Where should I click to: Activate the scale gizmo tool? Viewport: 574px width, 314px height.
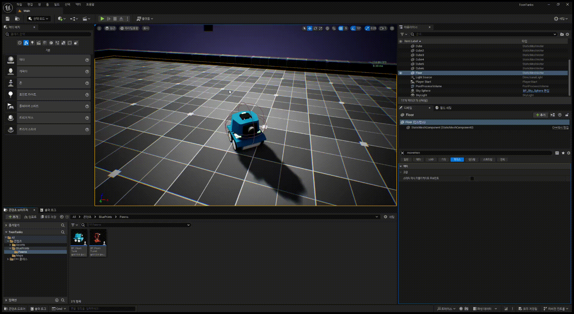click(320, 28)
